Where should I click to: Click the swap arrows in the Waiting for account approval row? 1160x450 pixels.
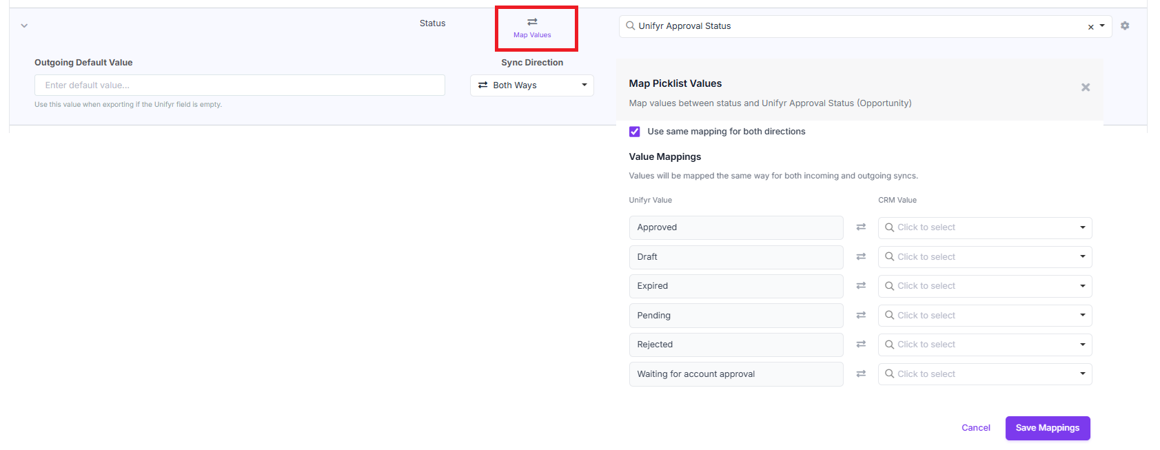pos(861,374)
